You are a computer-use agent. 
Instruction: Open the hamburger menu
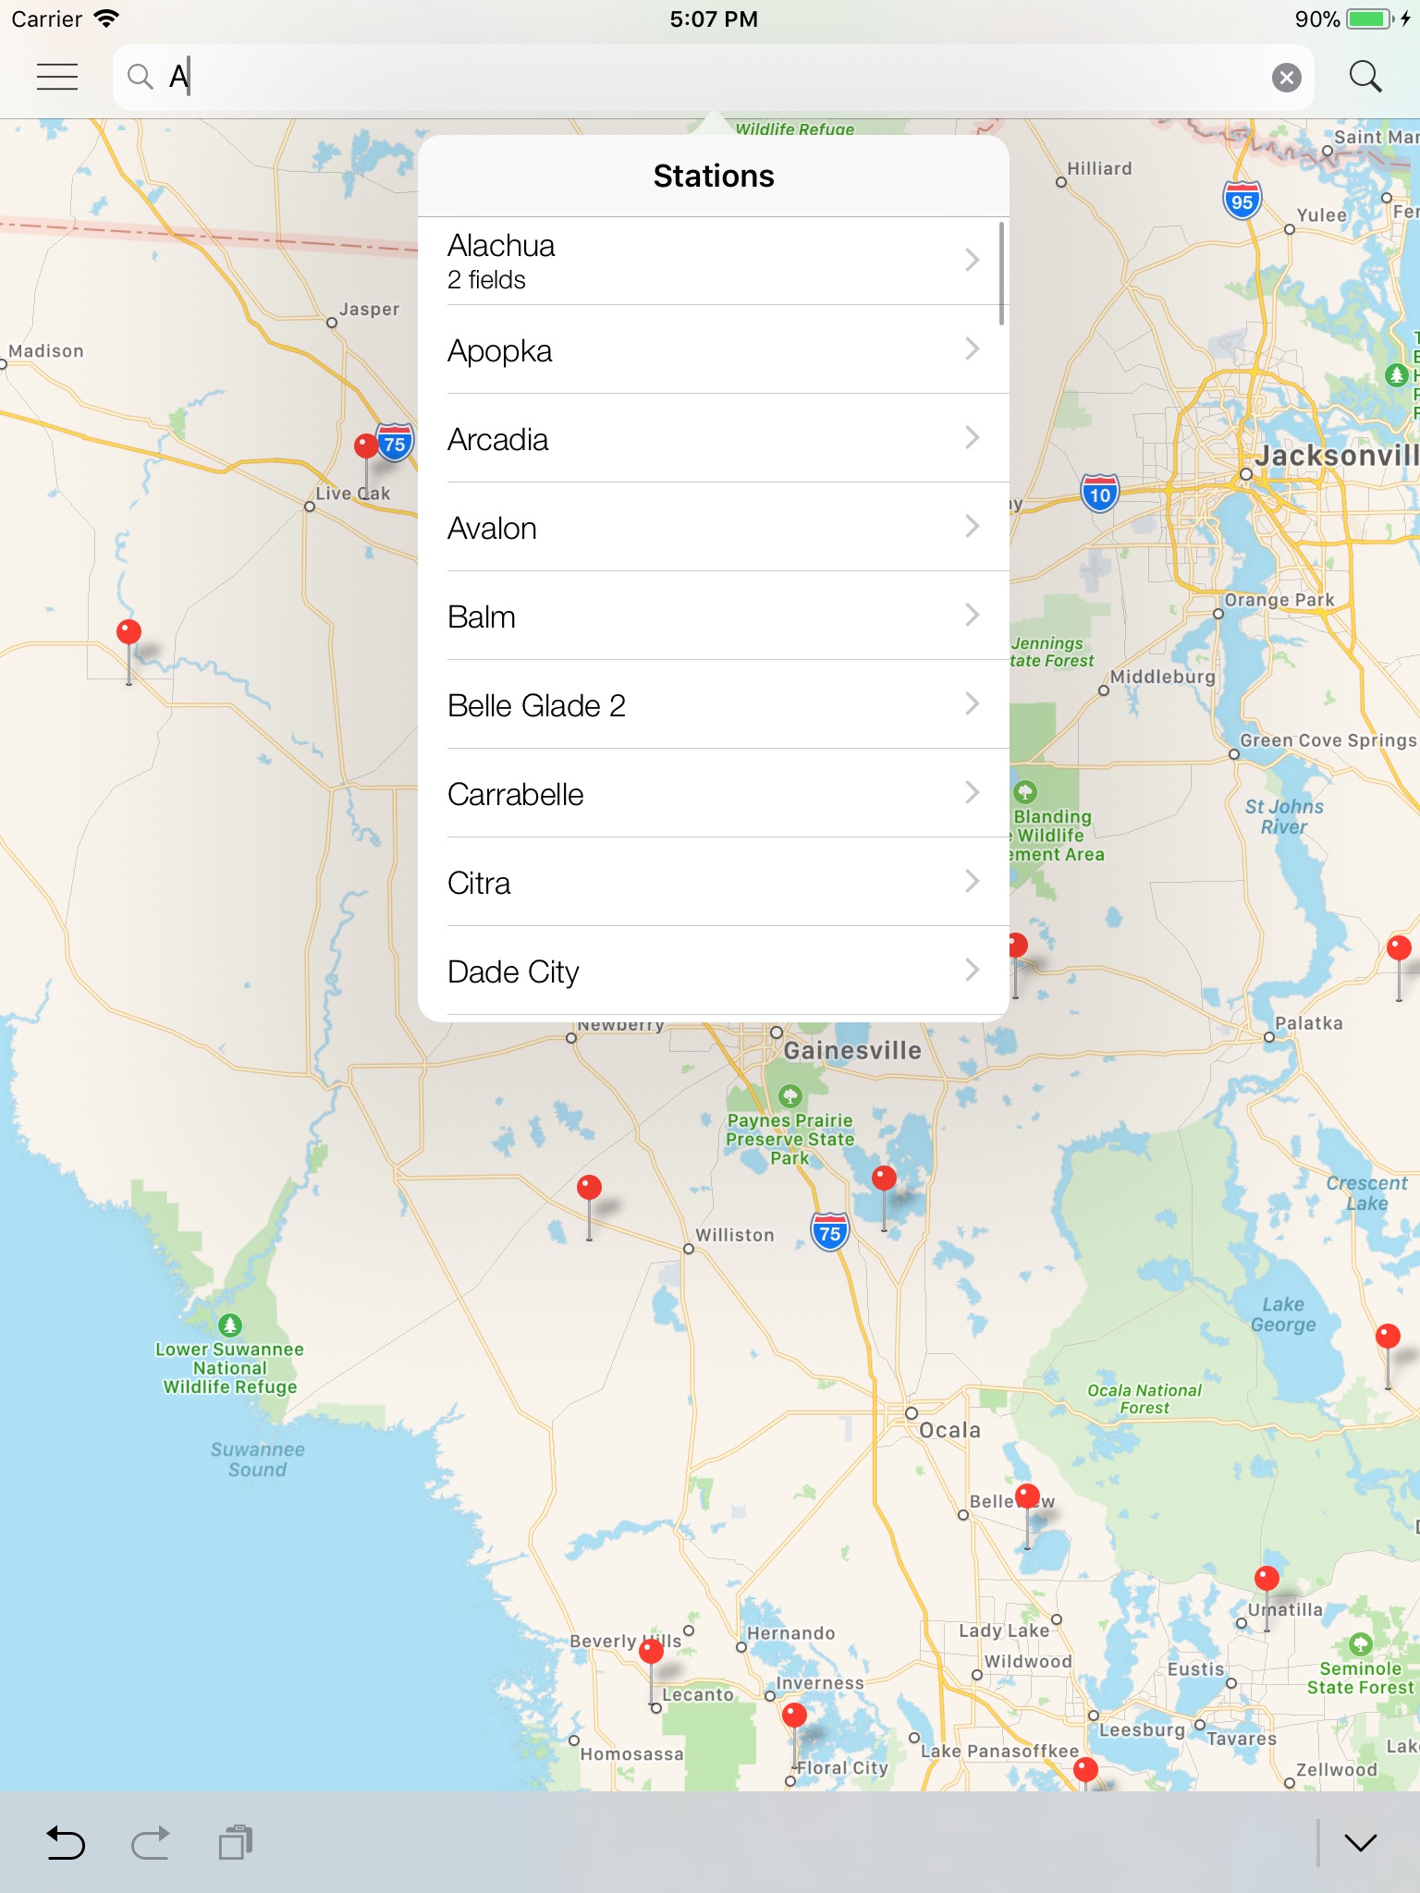click(x=57, y=77)
